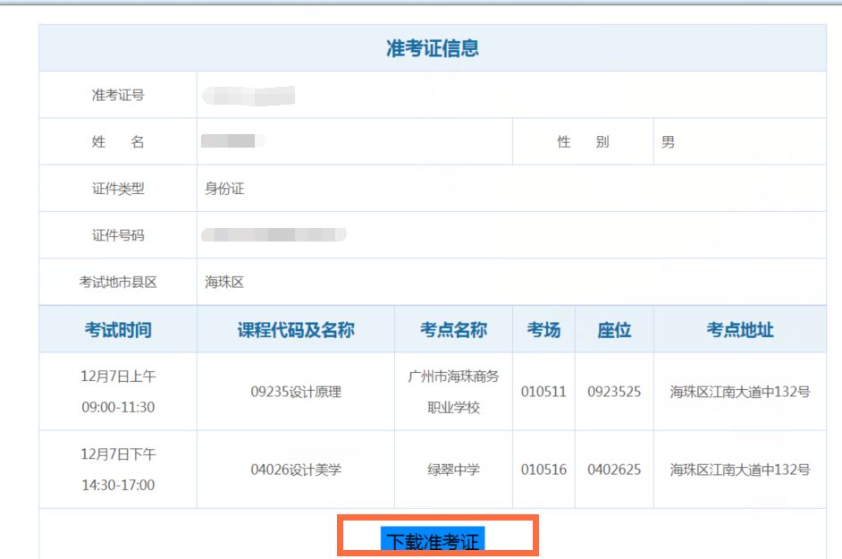This screenshot has height=559, width=842.
Task: Click the 广州市海珠商务职业学校 exam site cell
Action: pos(454,392)
